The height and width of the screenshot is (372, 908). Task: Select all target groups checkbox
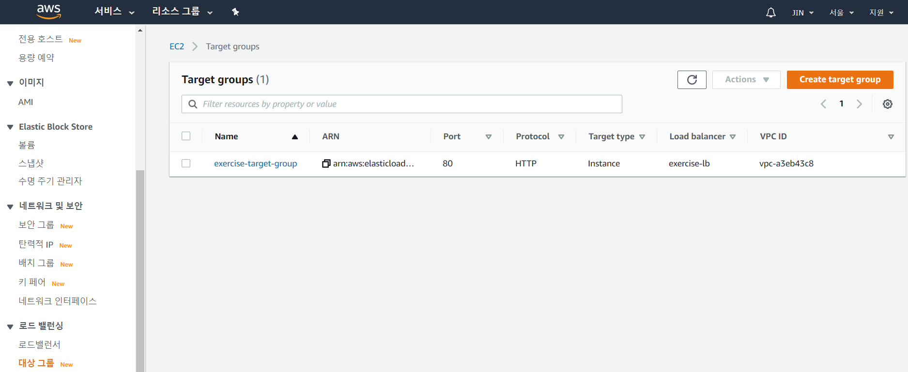click(x=186, y=136)
